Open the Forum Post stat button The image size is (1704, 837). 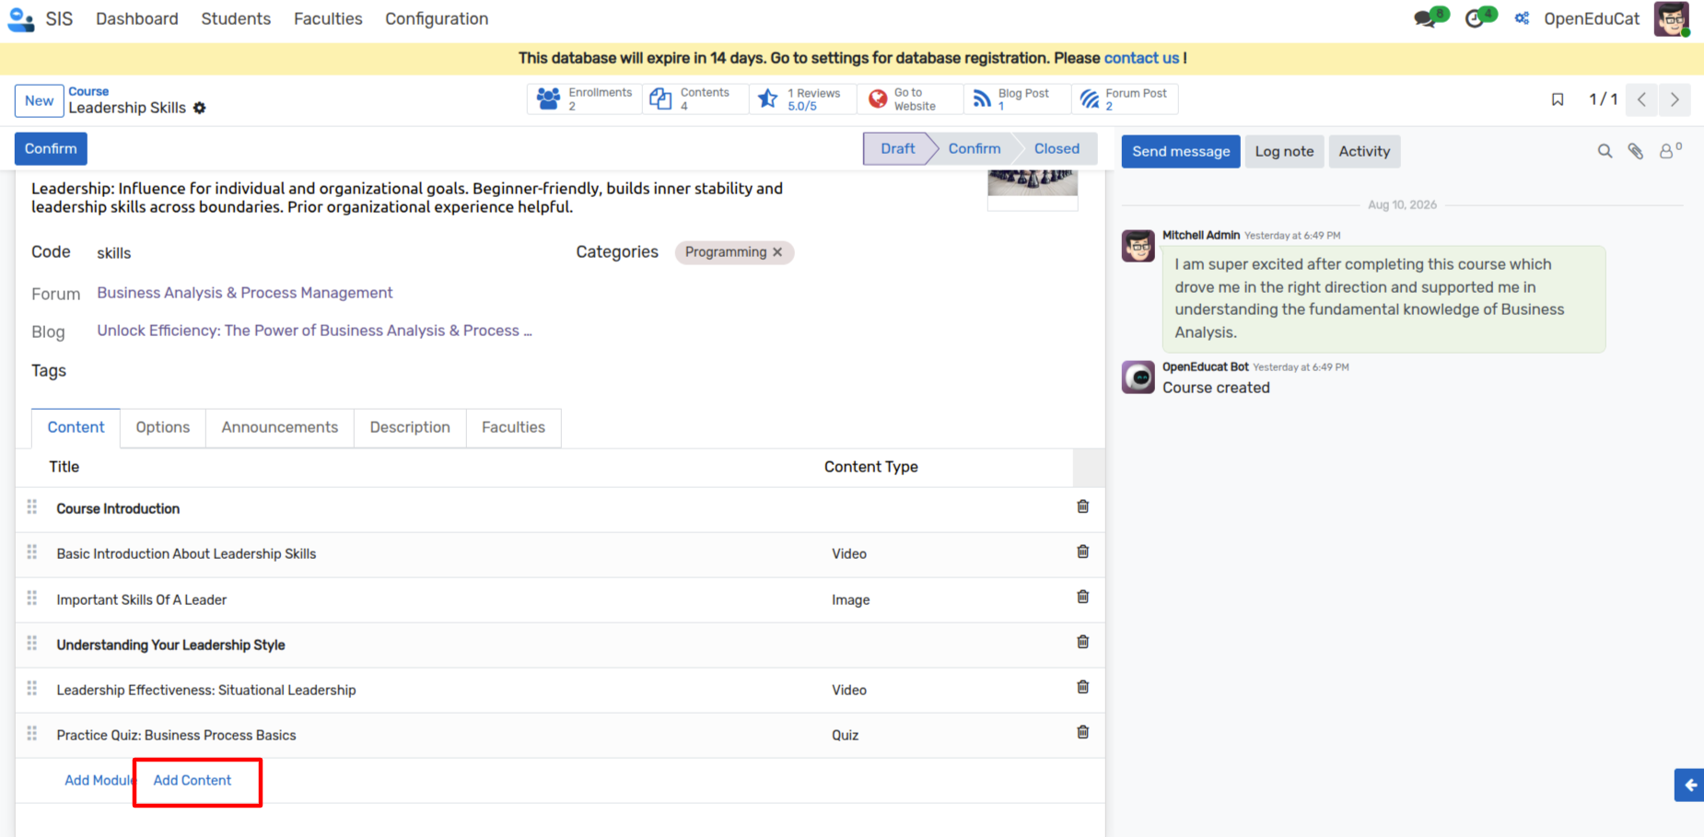pyautogui.click(x=1125, y=99)
